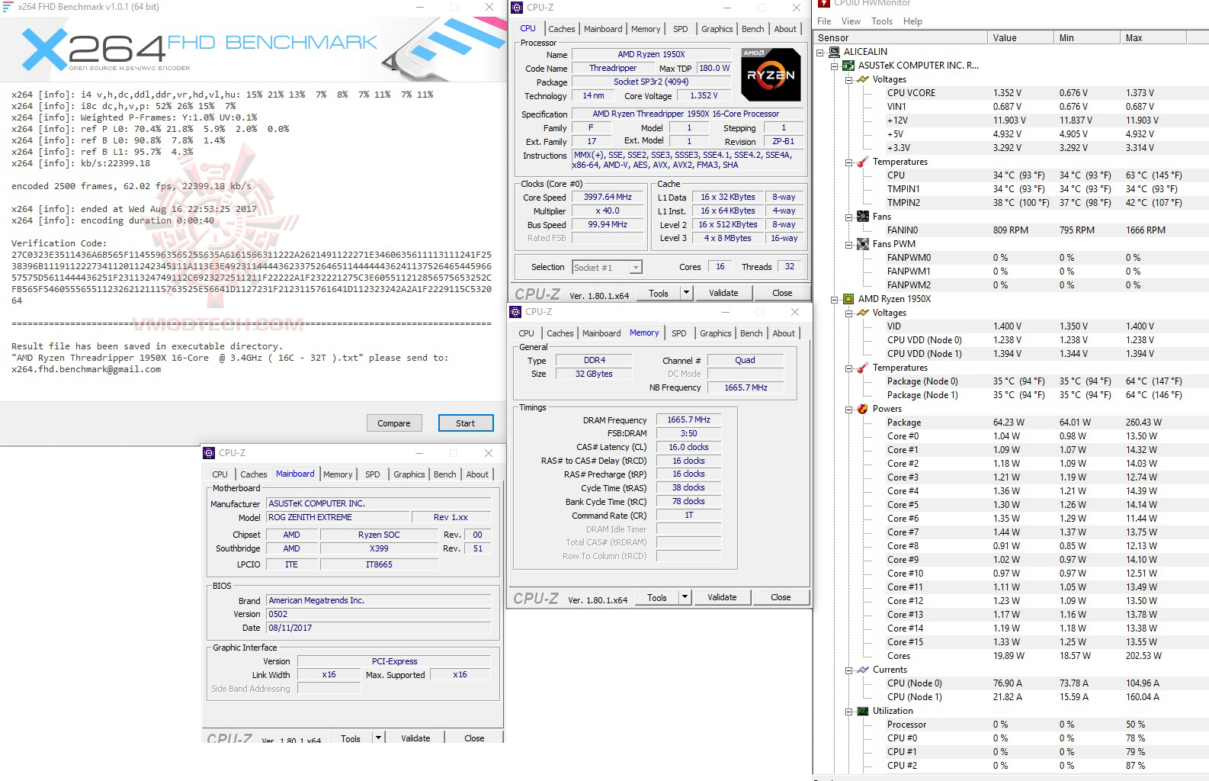Click Validate in CPU-Z Mainboard window

point(415,738)
